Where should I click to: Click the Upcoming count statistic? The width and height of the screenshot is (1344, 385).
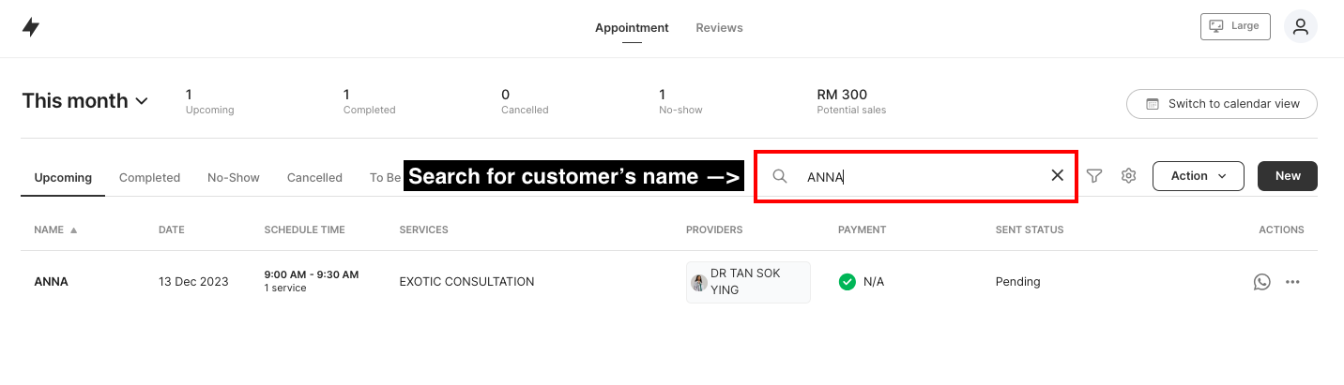click(x=209, y=101)
